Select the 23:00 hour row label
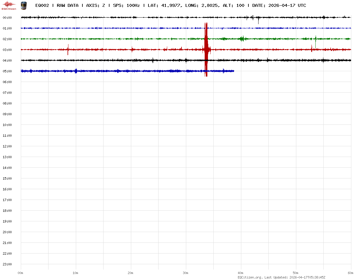The image size is (357, 280). [x=7, y=264]
